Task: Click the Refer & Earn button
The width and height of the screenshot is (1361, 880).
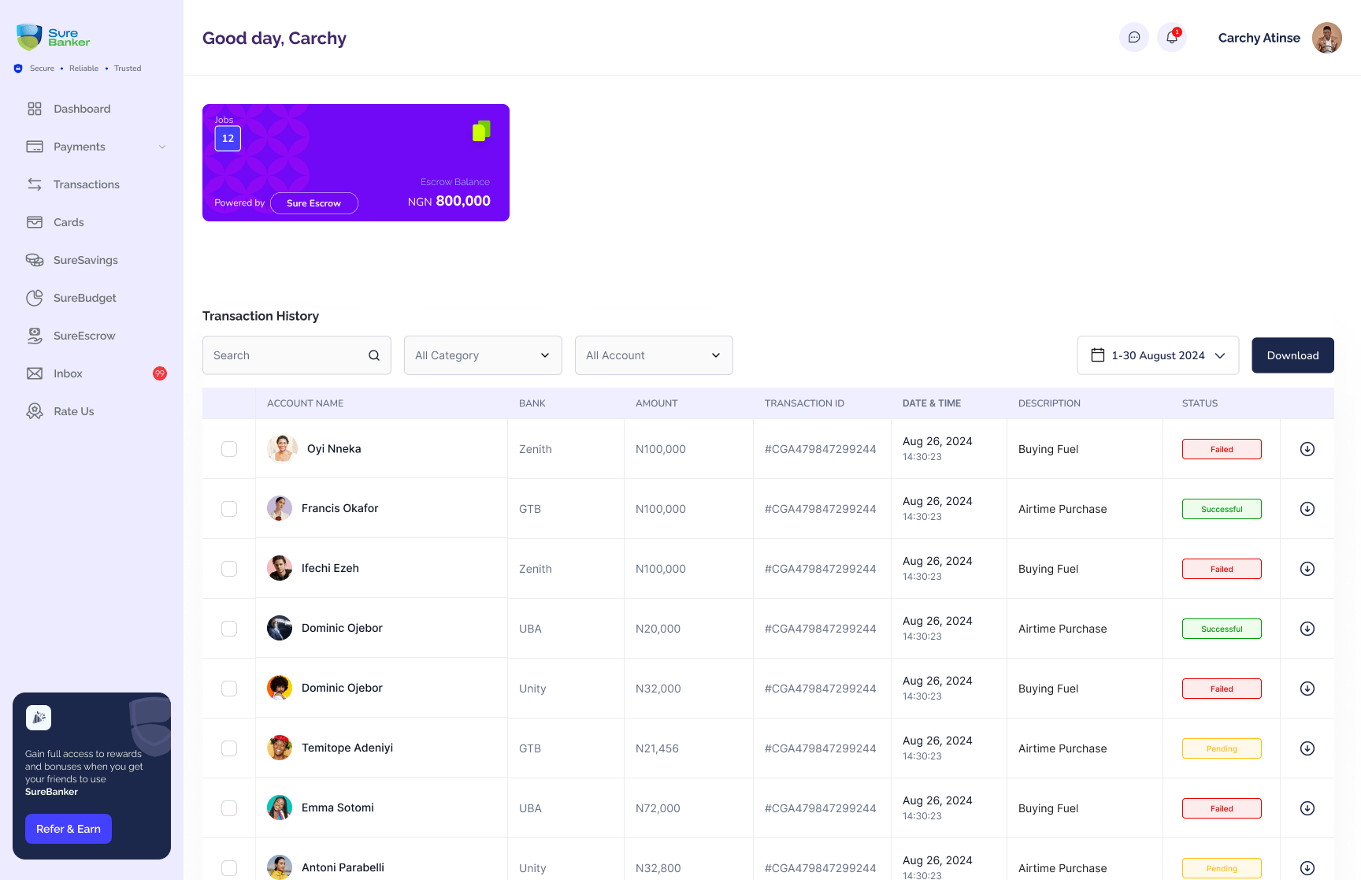Action: pos(69,829)
